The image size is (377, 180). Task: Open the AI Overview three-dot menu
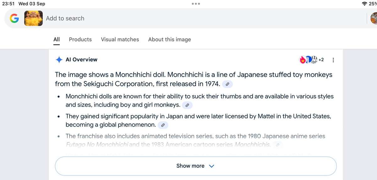pos(333,60)
